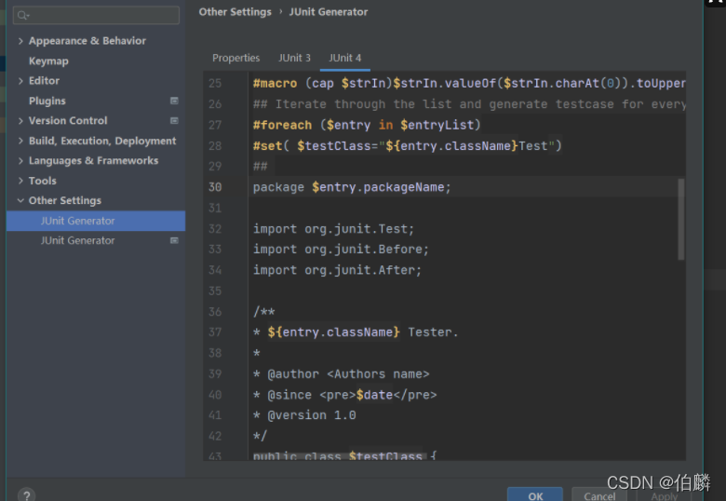Viewport: 726px width, 501px height.
Task: Expand Appearance & Behavior section
Action: (20, 41)
